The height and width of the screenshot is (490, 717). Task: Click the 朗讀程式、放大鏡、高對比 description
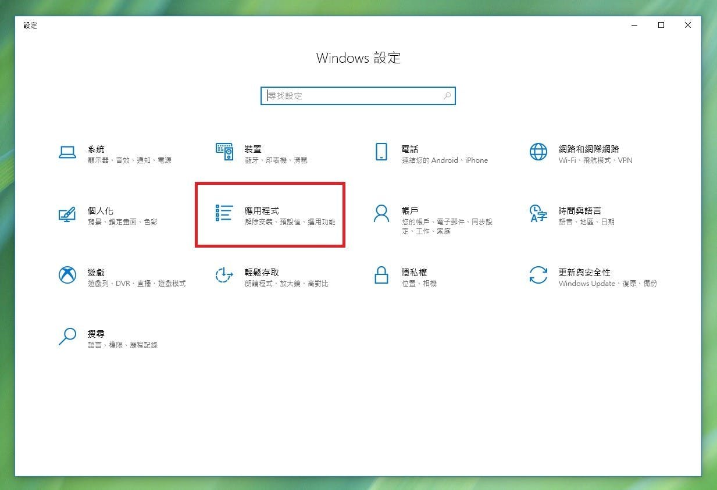pos(287,284)
